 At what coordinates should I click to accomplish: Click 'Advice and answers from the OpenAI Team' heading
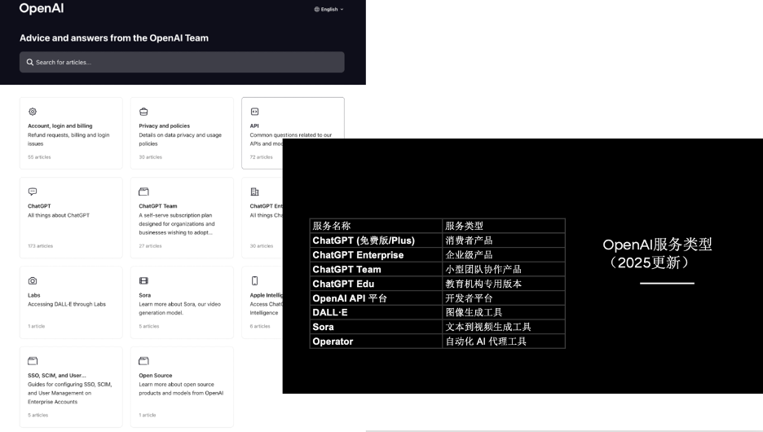pos(114,38)
